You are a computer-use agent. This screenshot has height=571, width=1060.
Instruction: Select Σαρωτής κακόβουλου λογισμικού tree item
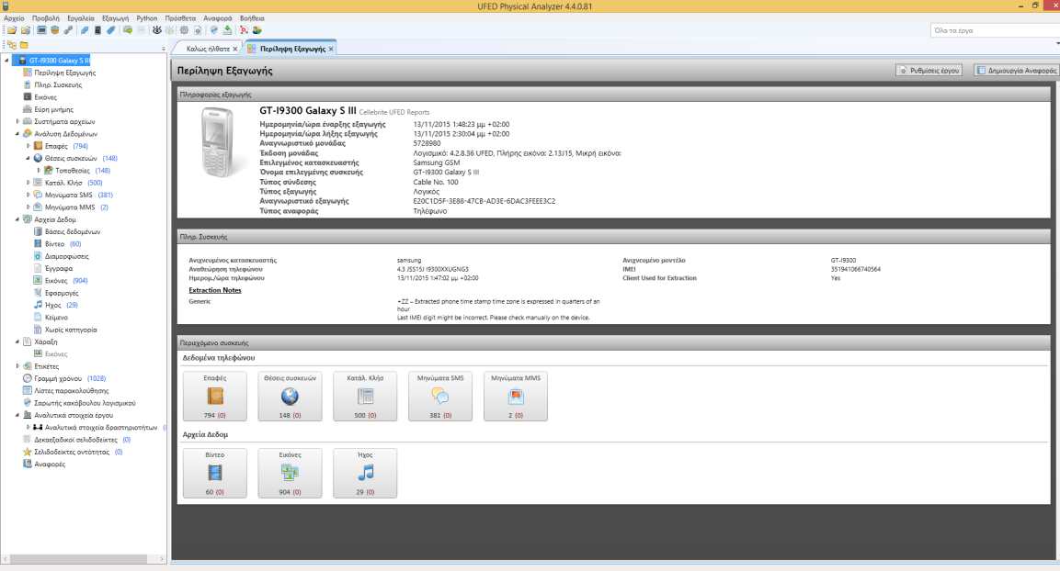[85, 403]
